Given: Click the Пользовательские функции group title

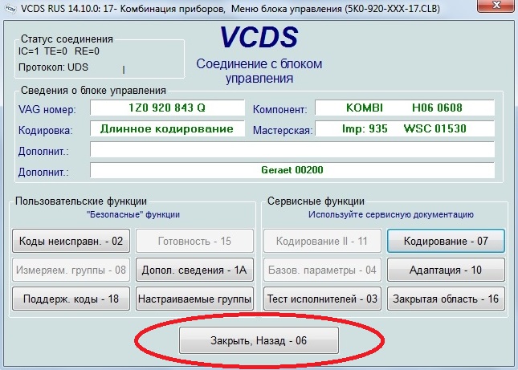Looking at the screenshot, I should tap(81, 201).
